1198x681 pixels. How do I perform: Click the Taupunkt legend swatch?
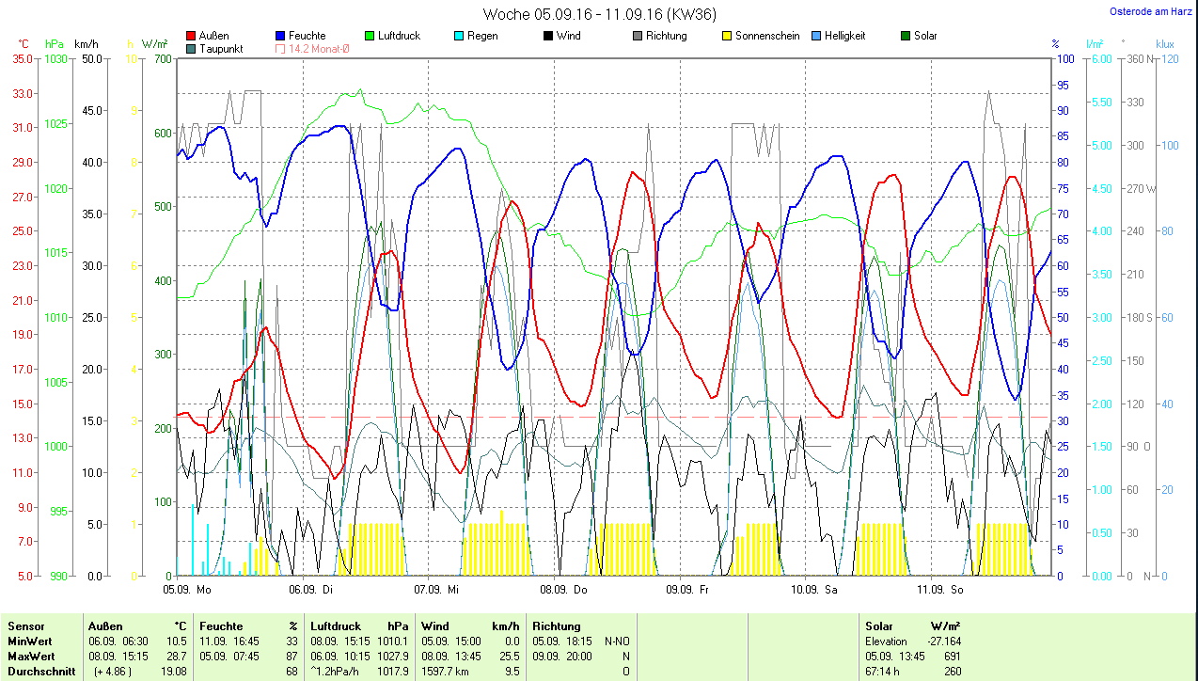(x=192, y=49)
